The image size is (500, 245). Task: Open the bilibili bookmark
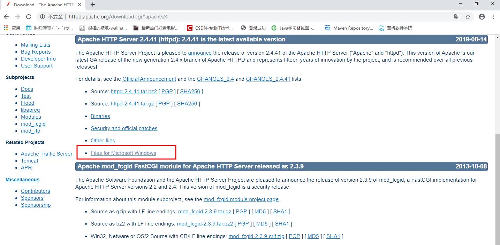tap(49, 28)
